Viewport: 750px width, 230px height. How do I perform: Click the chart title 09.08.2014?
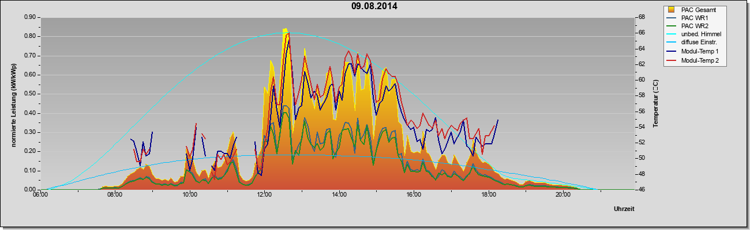click(x=374, y=6)
